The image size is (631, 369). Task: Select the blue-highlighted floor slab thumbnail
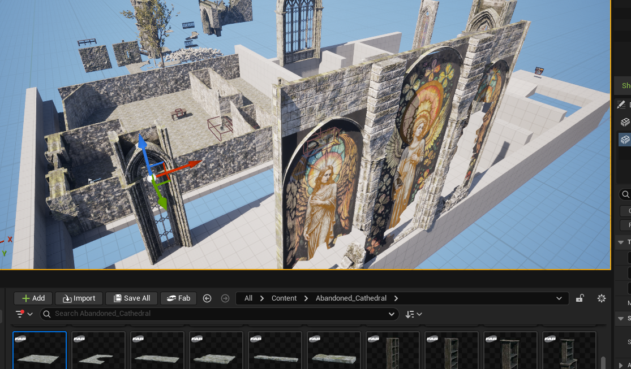(x=40, y=350)
